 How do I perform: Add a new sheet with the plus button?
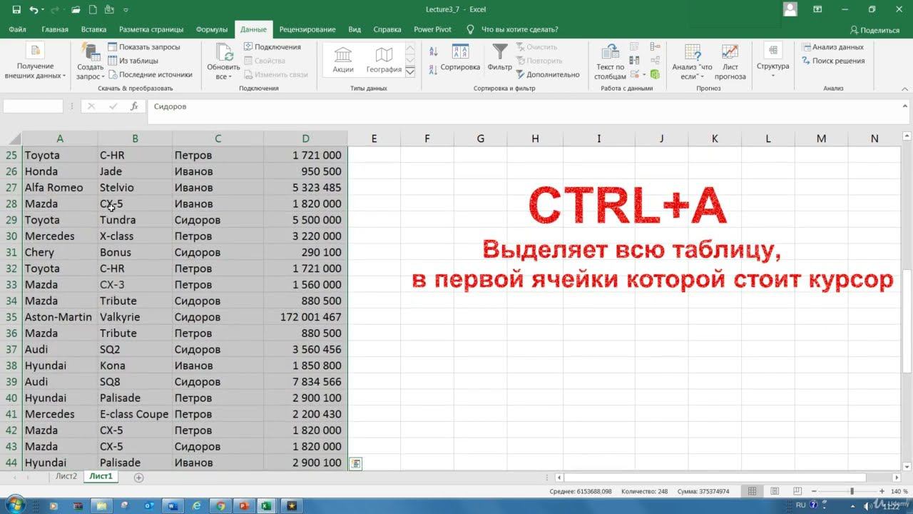click(x=138, y=477)
